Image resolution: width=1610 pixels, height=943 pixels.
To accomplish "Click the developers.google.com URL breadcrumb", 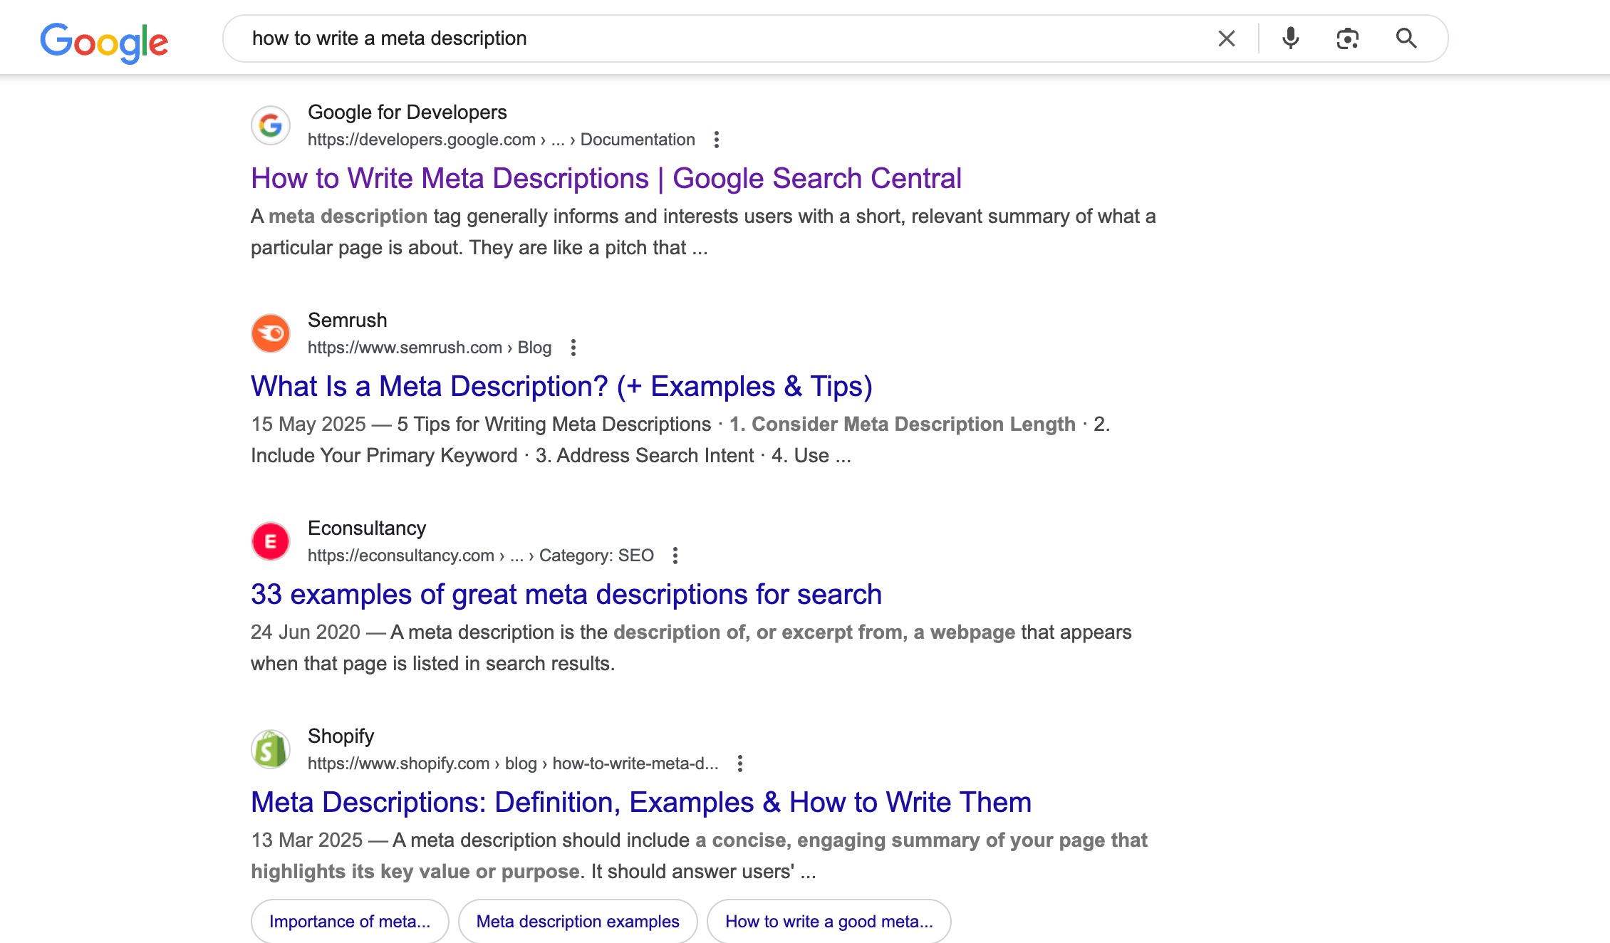I will 502,140.
